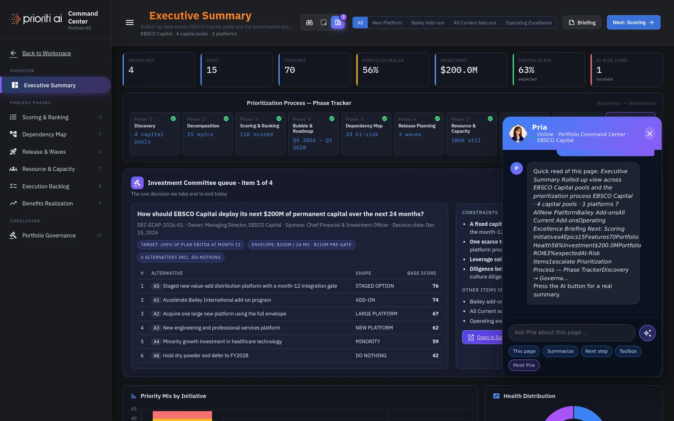Click Pria's avatar photo
The height and width of the screenshot is (421, 674).
point(518,133)
